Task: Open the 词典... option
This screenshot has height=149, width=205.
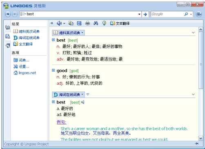Action: click(x=21, y=60)
